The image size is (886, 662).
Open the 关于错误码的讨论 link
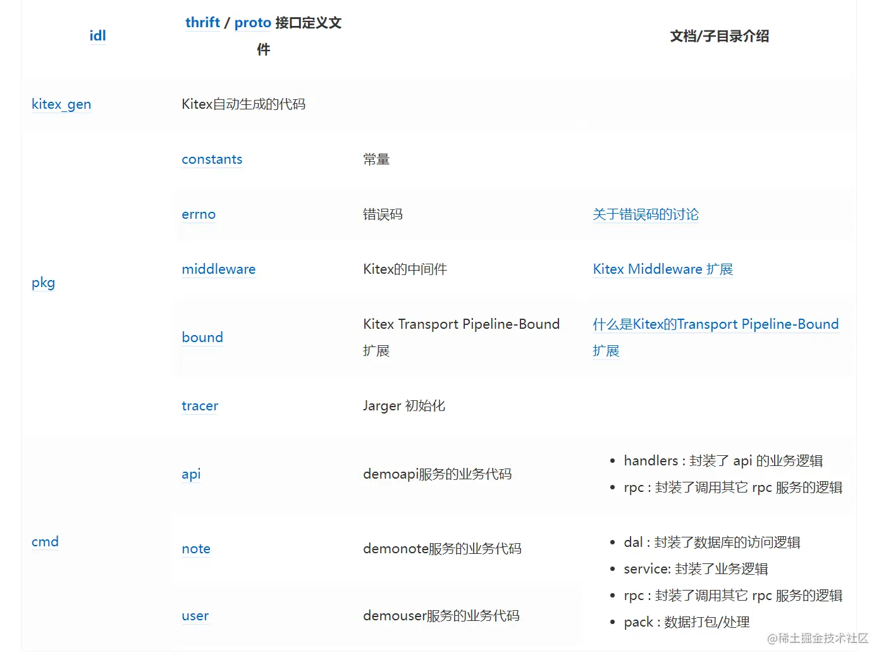(x=646, y=214)
